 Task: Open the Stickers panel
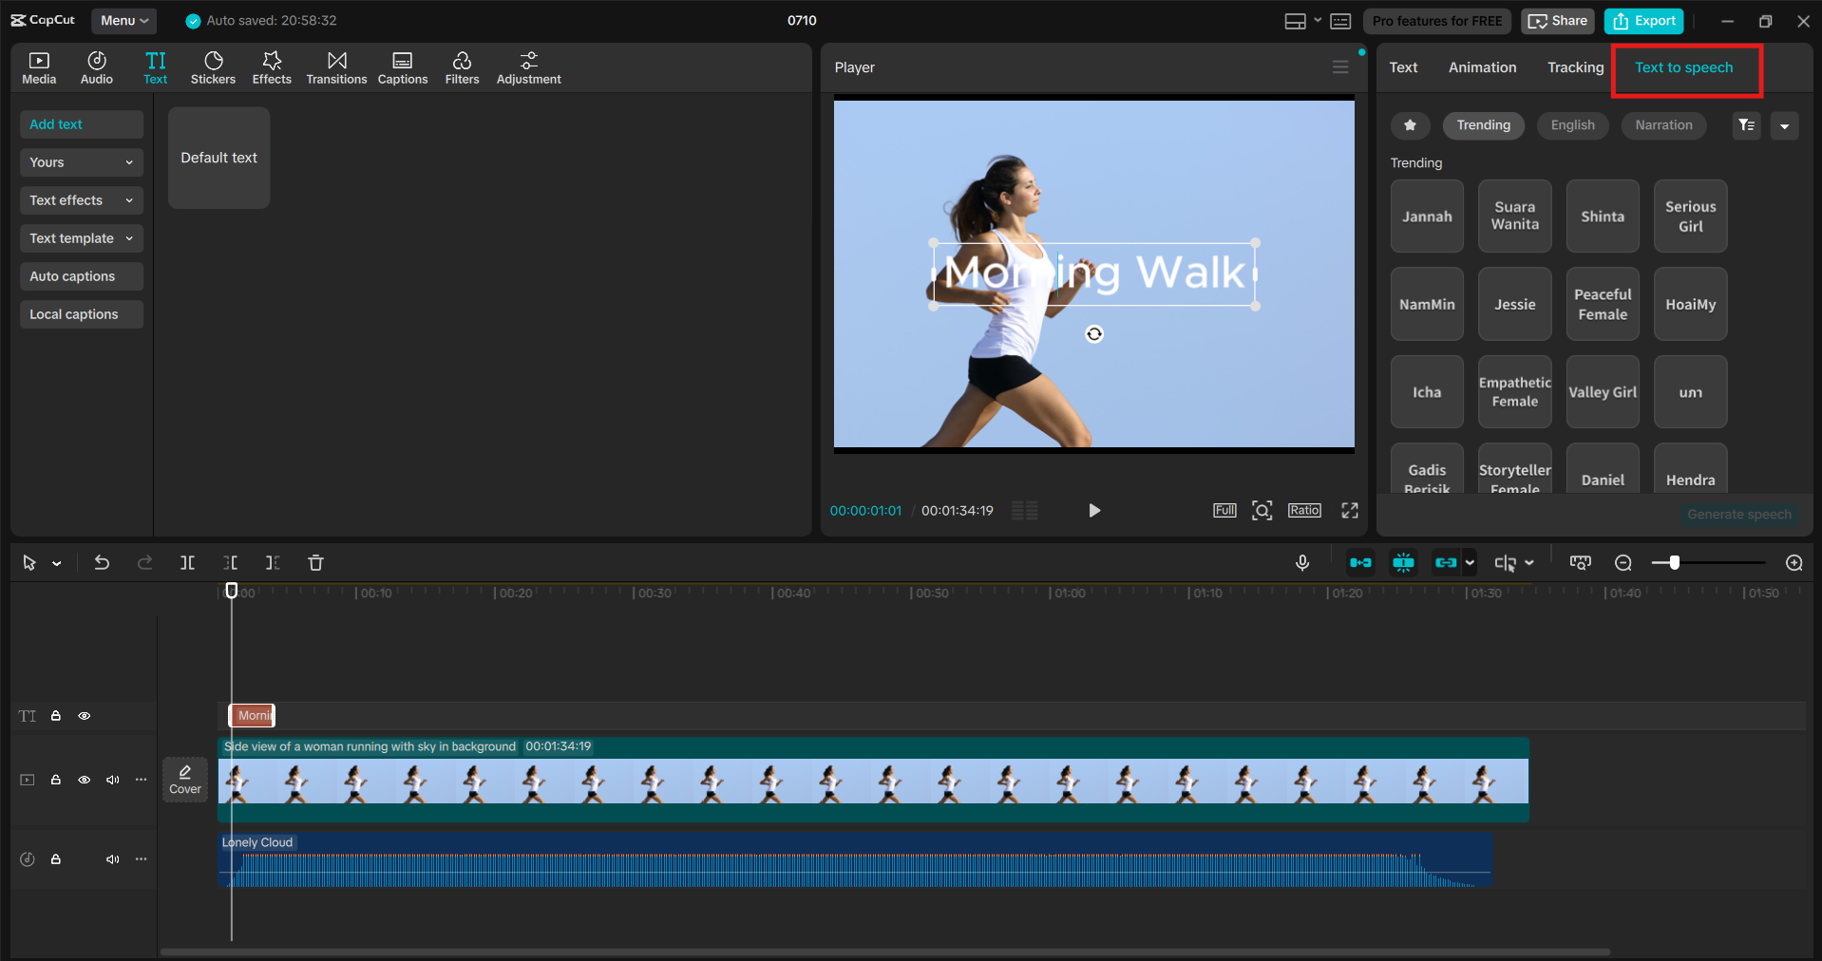tap(213, 68)
